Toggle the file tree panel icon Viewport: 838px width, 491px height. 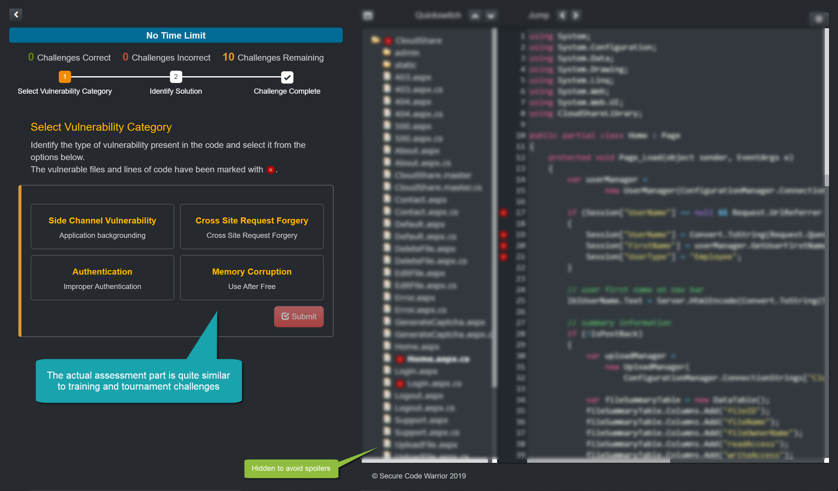[368, 15]
